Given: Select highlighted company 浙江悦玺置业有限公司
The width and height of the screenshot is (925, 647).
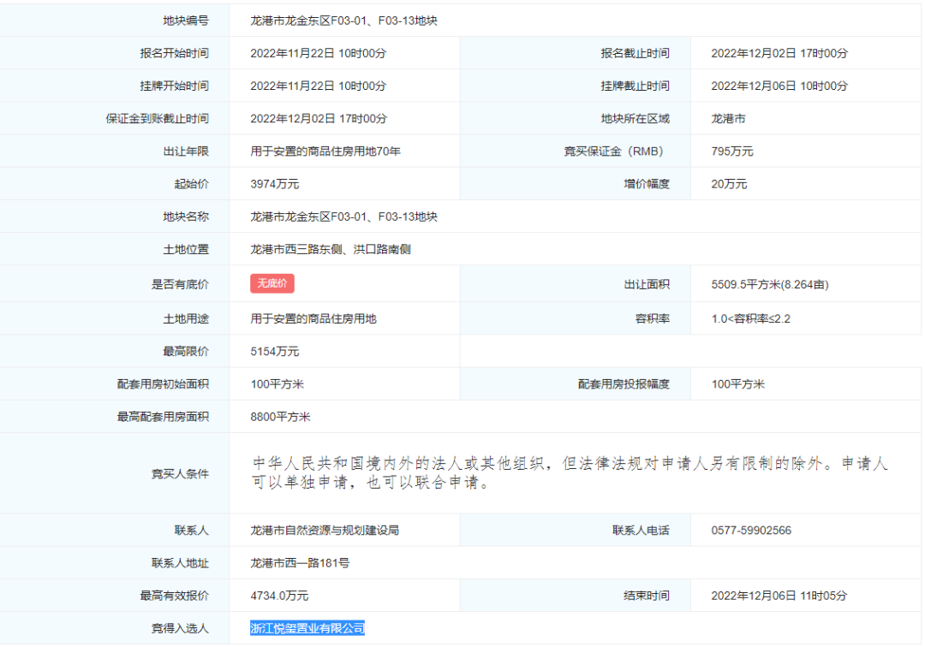Looking at the screenshot, I should pos(307,628).
